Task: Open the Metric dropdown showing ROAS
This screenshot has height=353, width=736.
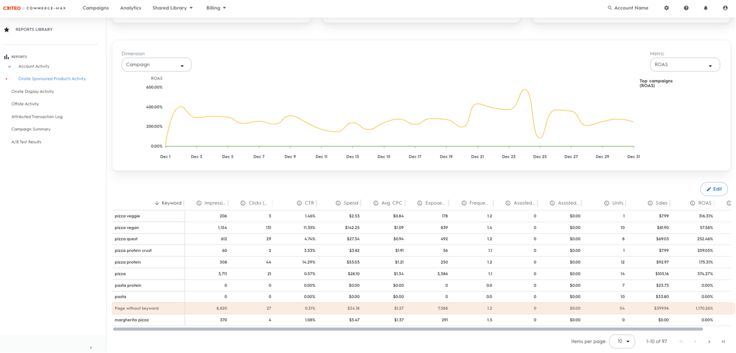Action: coord(685,65)
